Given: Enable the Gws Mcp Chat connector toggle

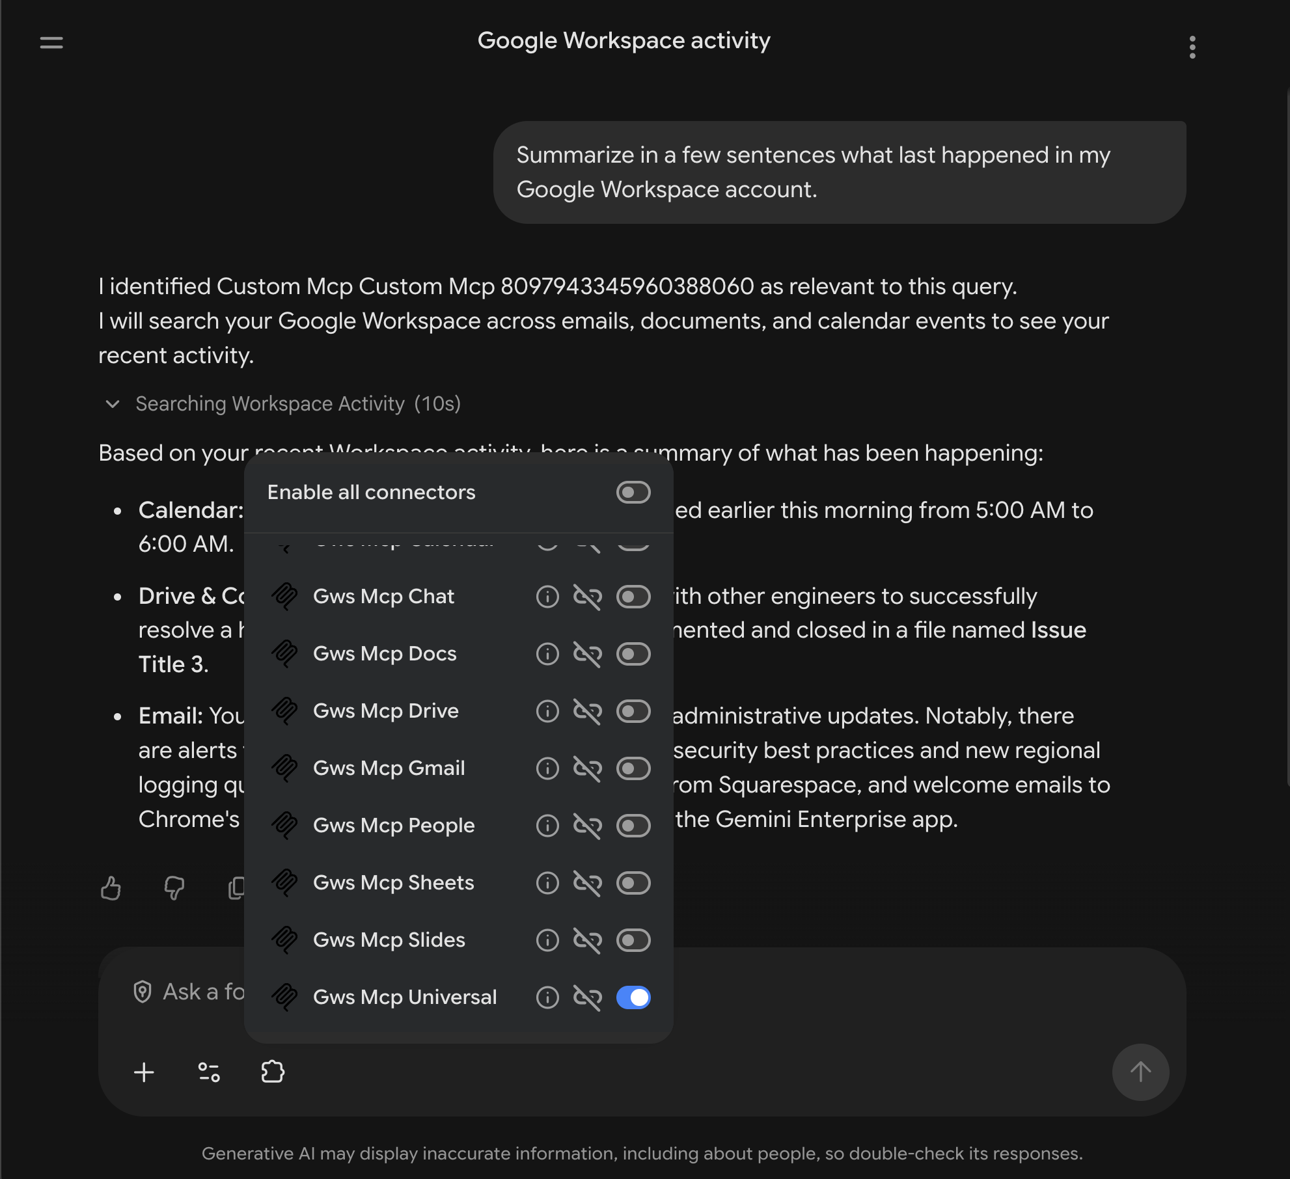Looking at the screenshot, I should tap(633, 597).
